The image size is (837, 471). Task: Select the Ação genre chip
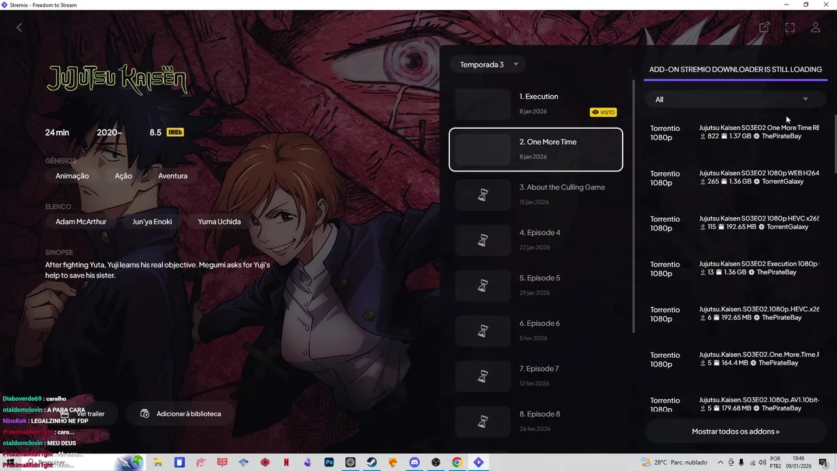124,176
